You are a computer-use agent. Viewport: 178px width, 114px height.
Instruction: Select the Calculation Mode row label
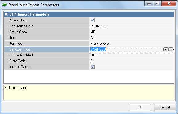pyautogui.click(x=22, y=55)
